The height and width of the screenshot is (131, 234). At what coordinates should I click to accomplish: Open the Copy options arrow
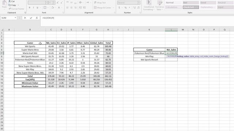click(18, 5)
